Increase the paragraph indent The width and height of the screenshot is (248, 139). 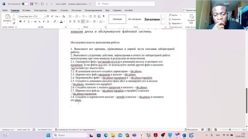(95, 16)
